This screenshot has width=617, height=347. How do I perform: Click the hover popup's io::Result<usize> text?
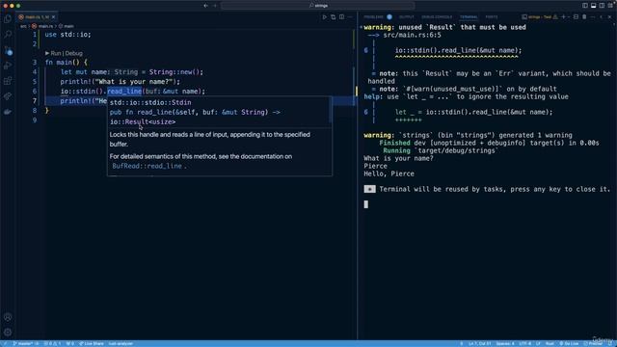pos(143,122)
